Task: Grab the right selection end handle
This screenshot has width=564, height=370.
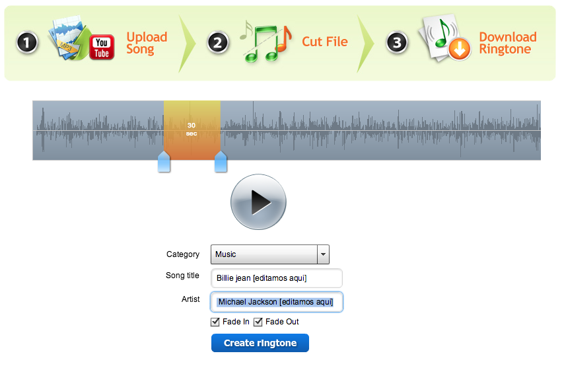Action: click(x=221, y=162)
